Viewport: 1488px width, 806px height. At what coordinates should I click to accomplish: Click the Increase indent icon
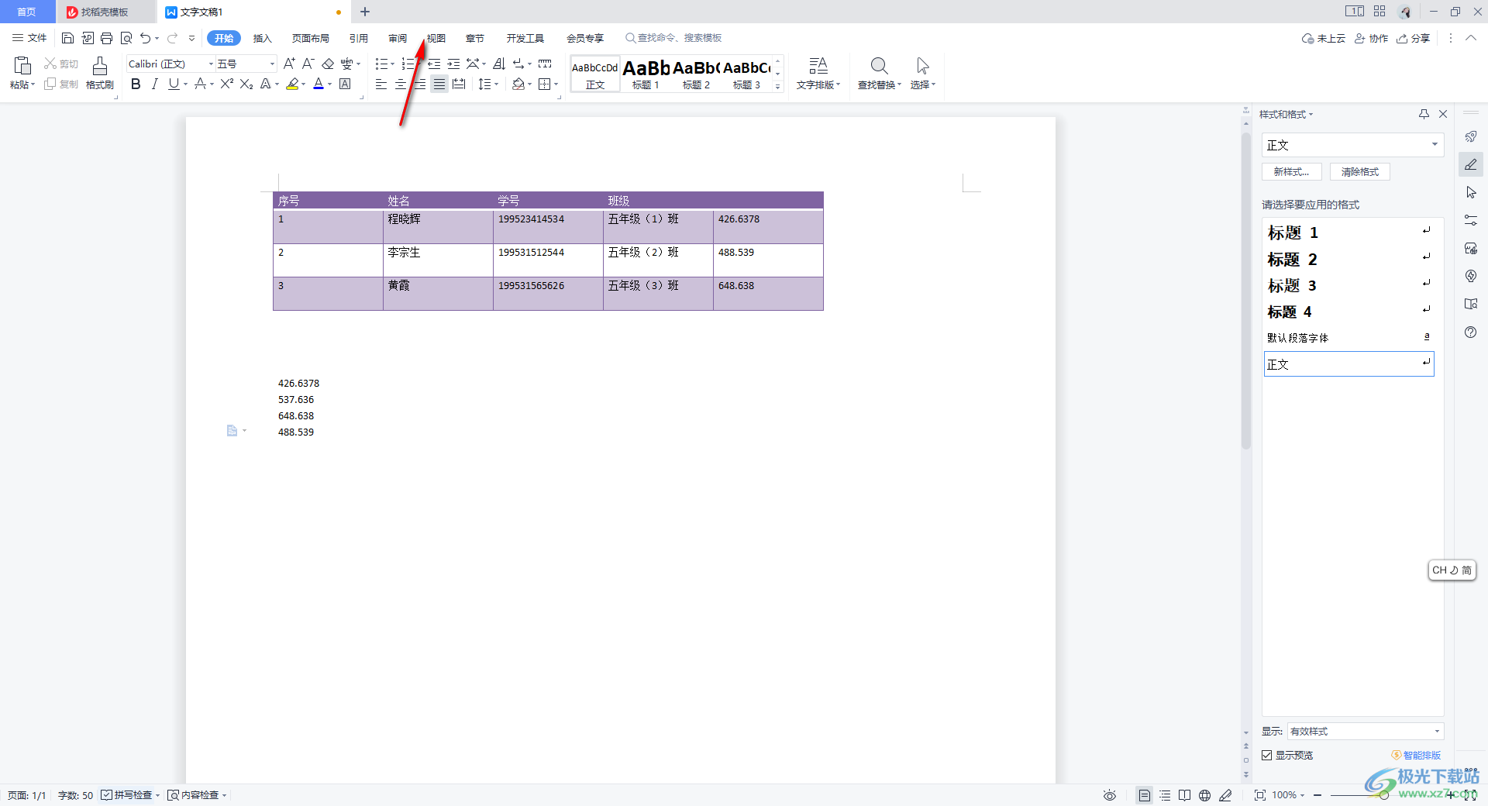coord(453,64)
